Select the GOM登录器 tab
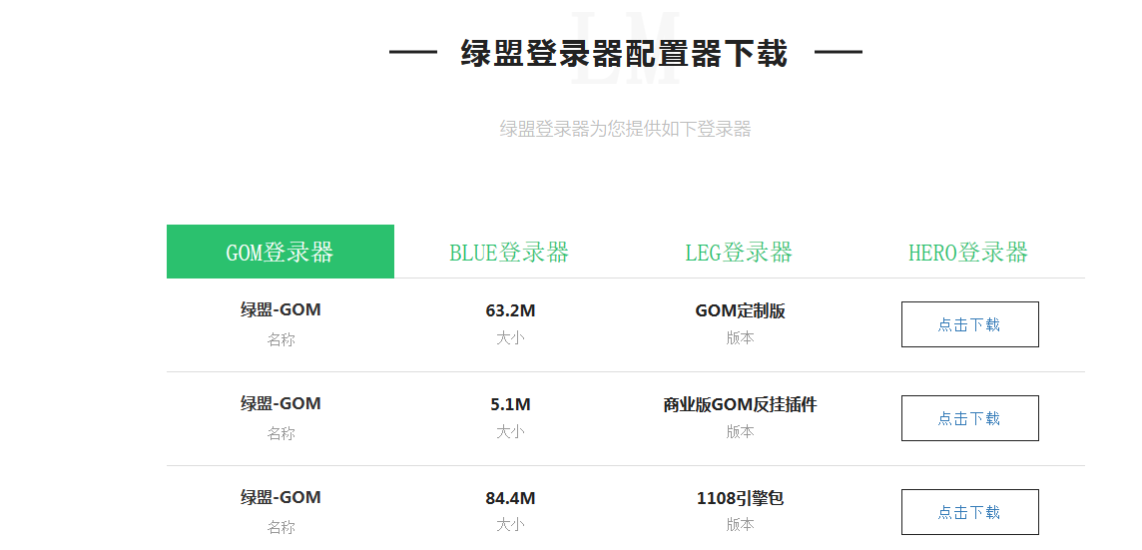This screenshot has height=550, width=1142. click(x=281, y=252)
